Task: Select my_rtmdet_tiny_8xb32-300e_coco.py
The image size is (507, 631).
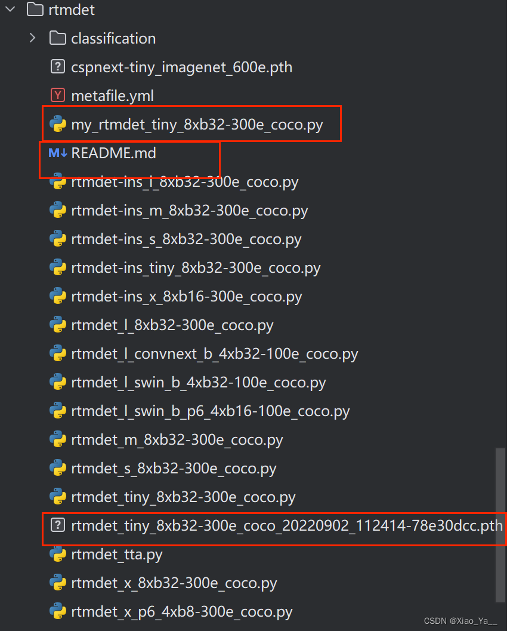Action: click(197, 124)
